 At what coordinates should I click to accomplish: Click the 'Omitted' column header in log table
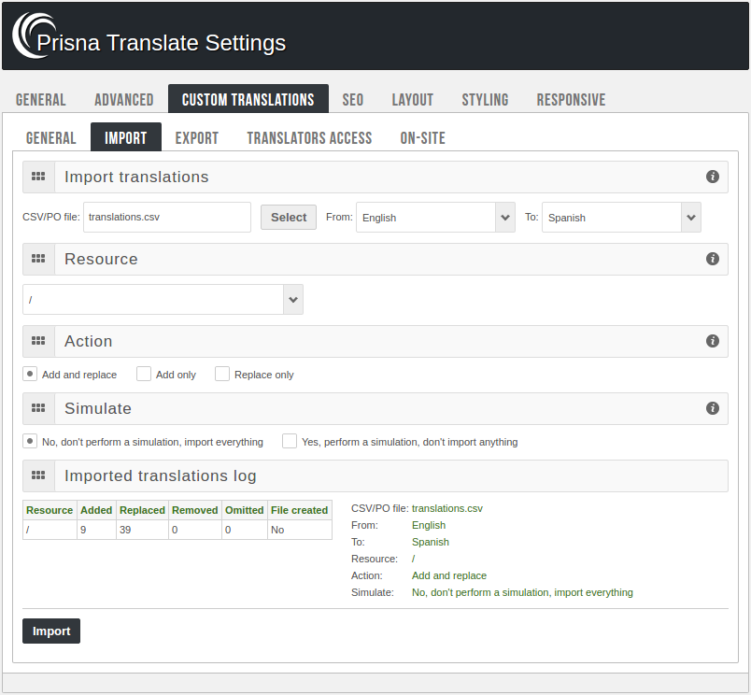[x=245, y=510]
